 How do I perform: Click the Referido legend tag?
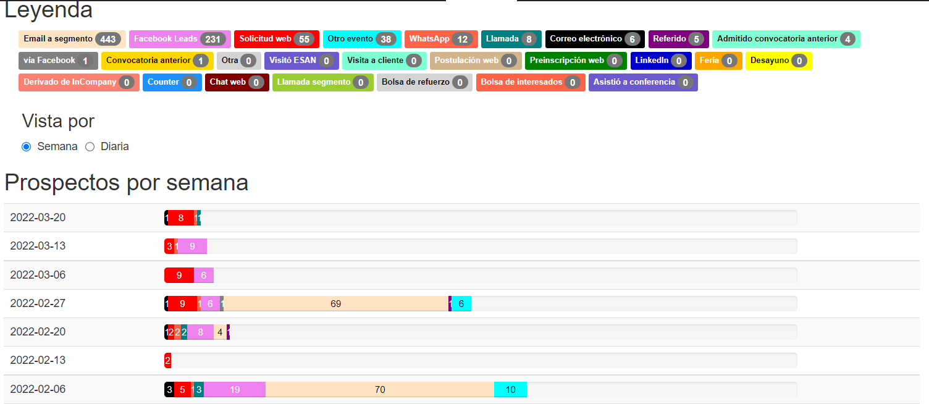coord(678,39)
